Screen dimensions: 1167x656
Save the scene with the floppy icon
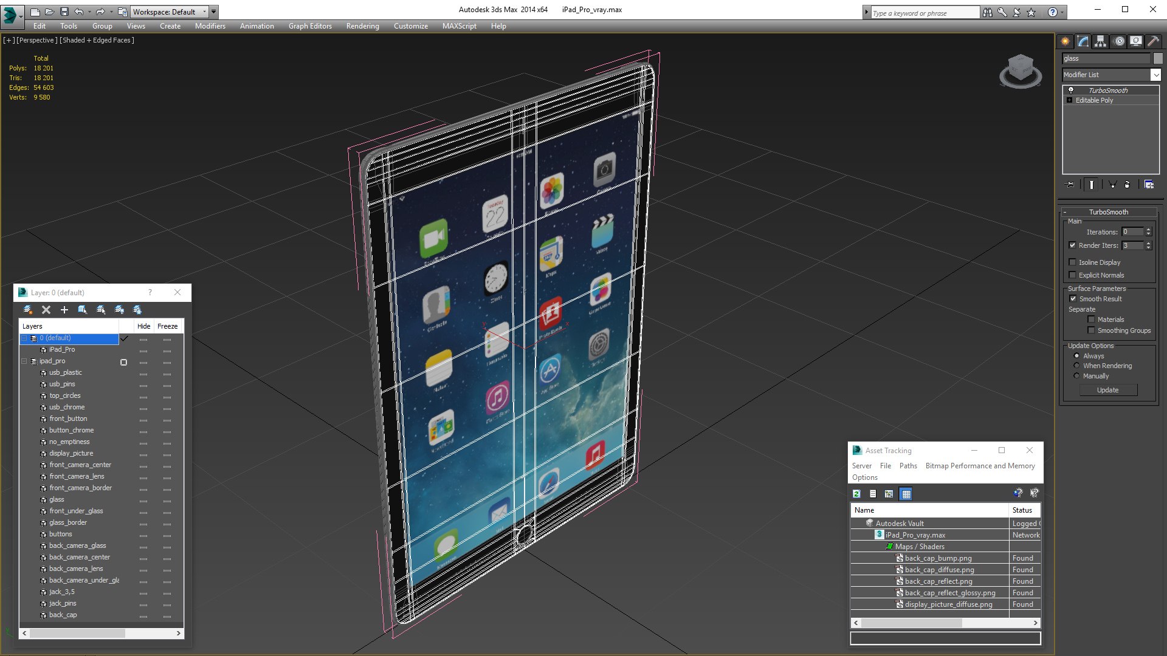pyautogui.click(x=64, y=12)
